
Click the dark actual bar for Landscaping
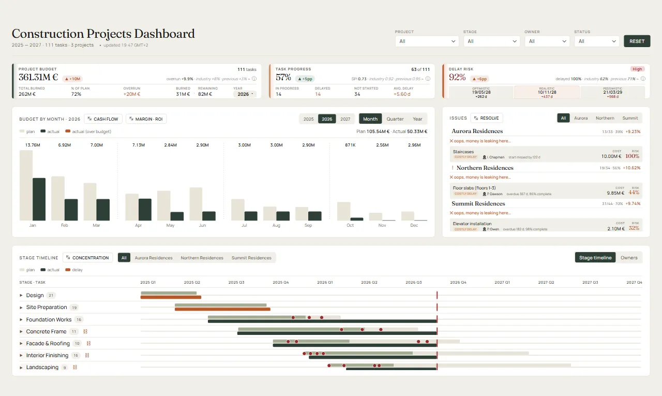click(x=391, y=369)
